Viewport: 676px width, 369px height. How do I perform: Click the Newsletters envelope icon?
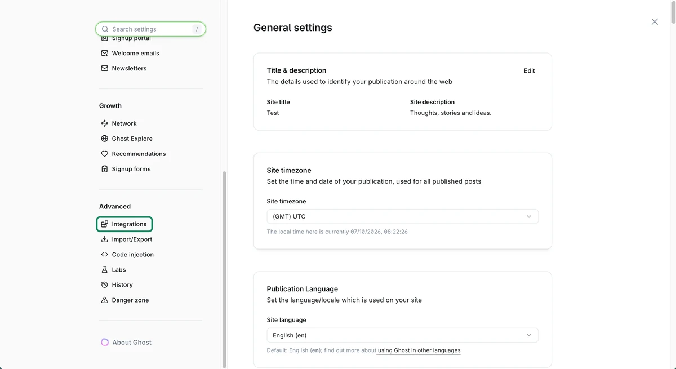[x=104, y=68]
